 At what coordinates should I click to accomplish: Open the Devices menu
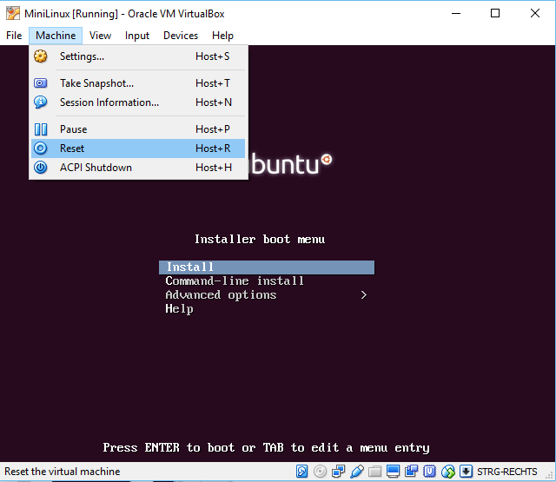[181, 36]
